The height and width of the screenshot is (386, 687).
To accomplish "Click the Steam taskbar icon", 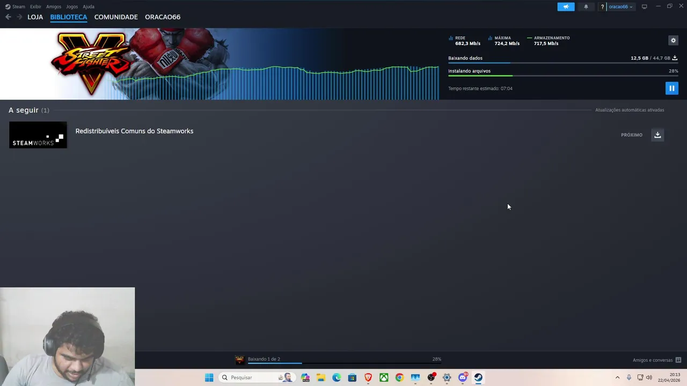I will click(x=478, y=377).
